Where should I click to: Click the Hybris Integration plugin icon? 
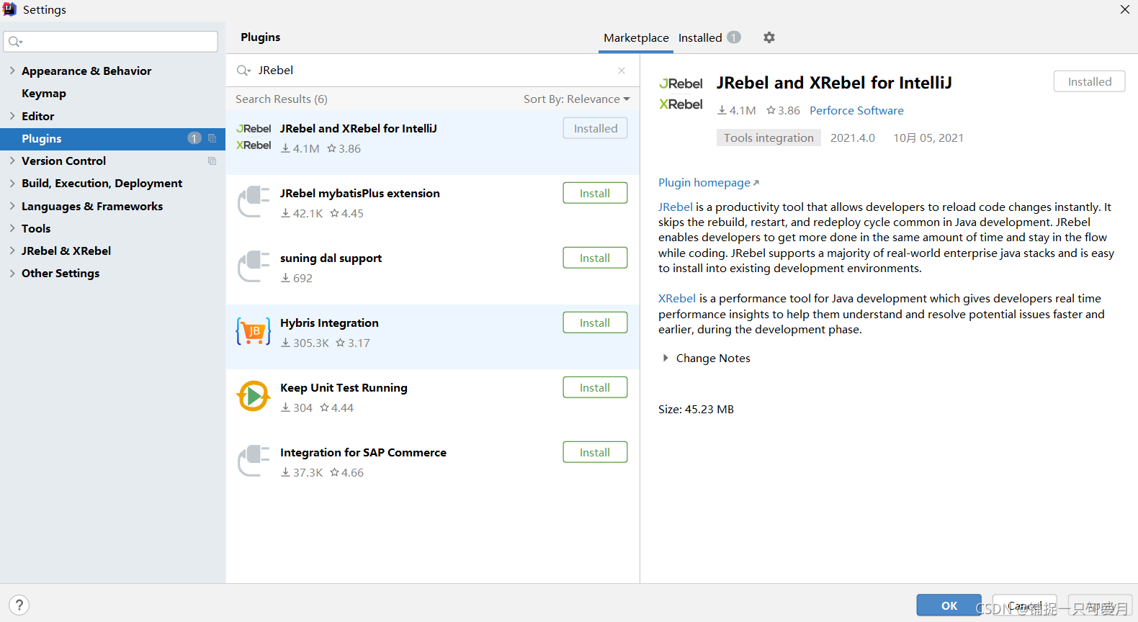254,331
